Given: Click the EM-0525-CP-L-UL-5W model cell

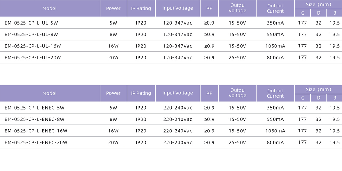Looking at the screenshot, I should 31,23.
